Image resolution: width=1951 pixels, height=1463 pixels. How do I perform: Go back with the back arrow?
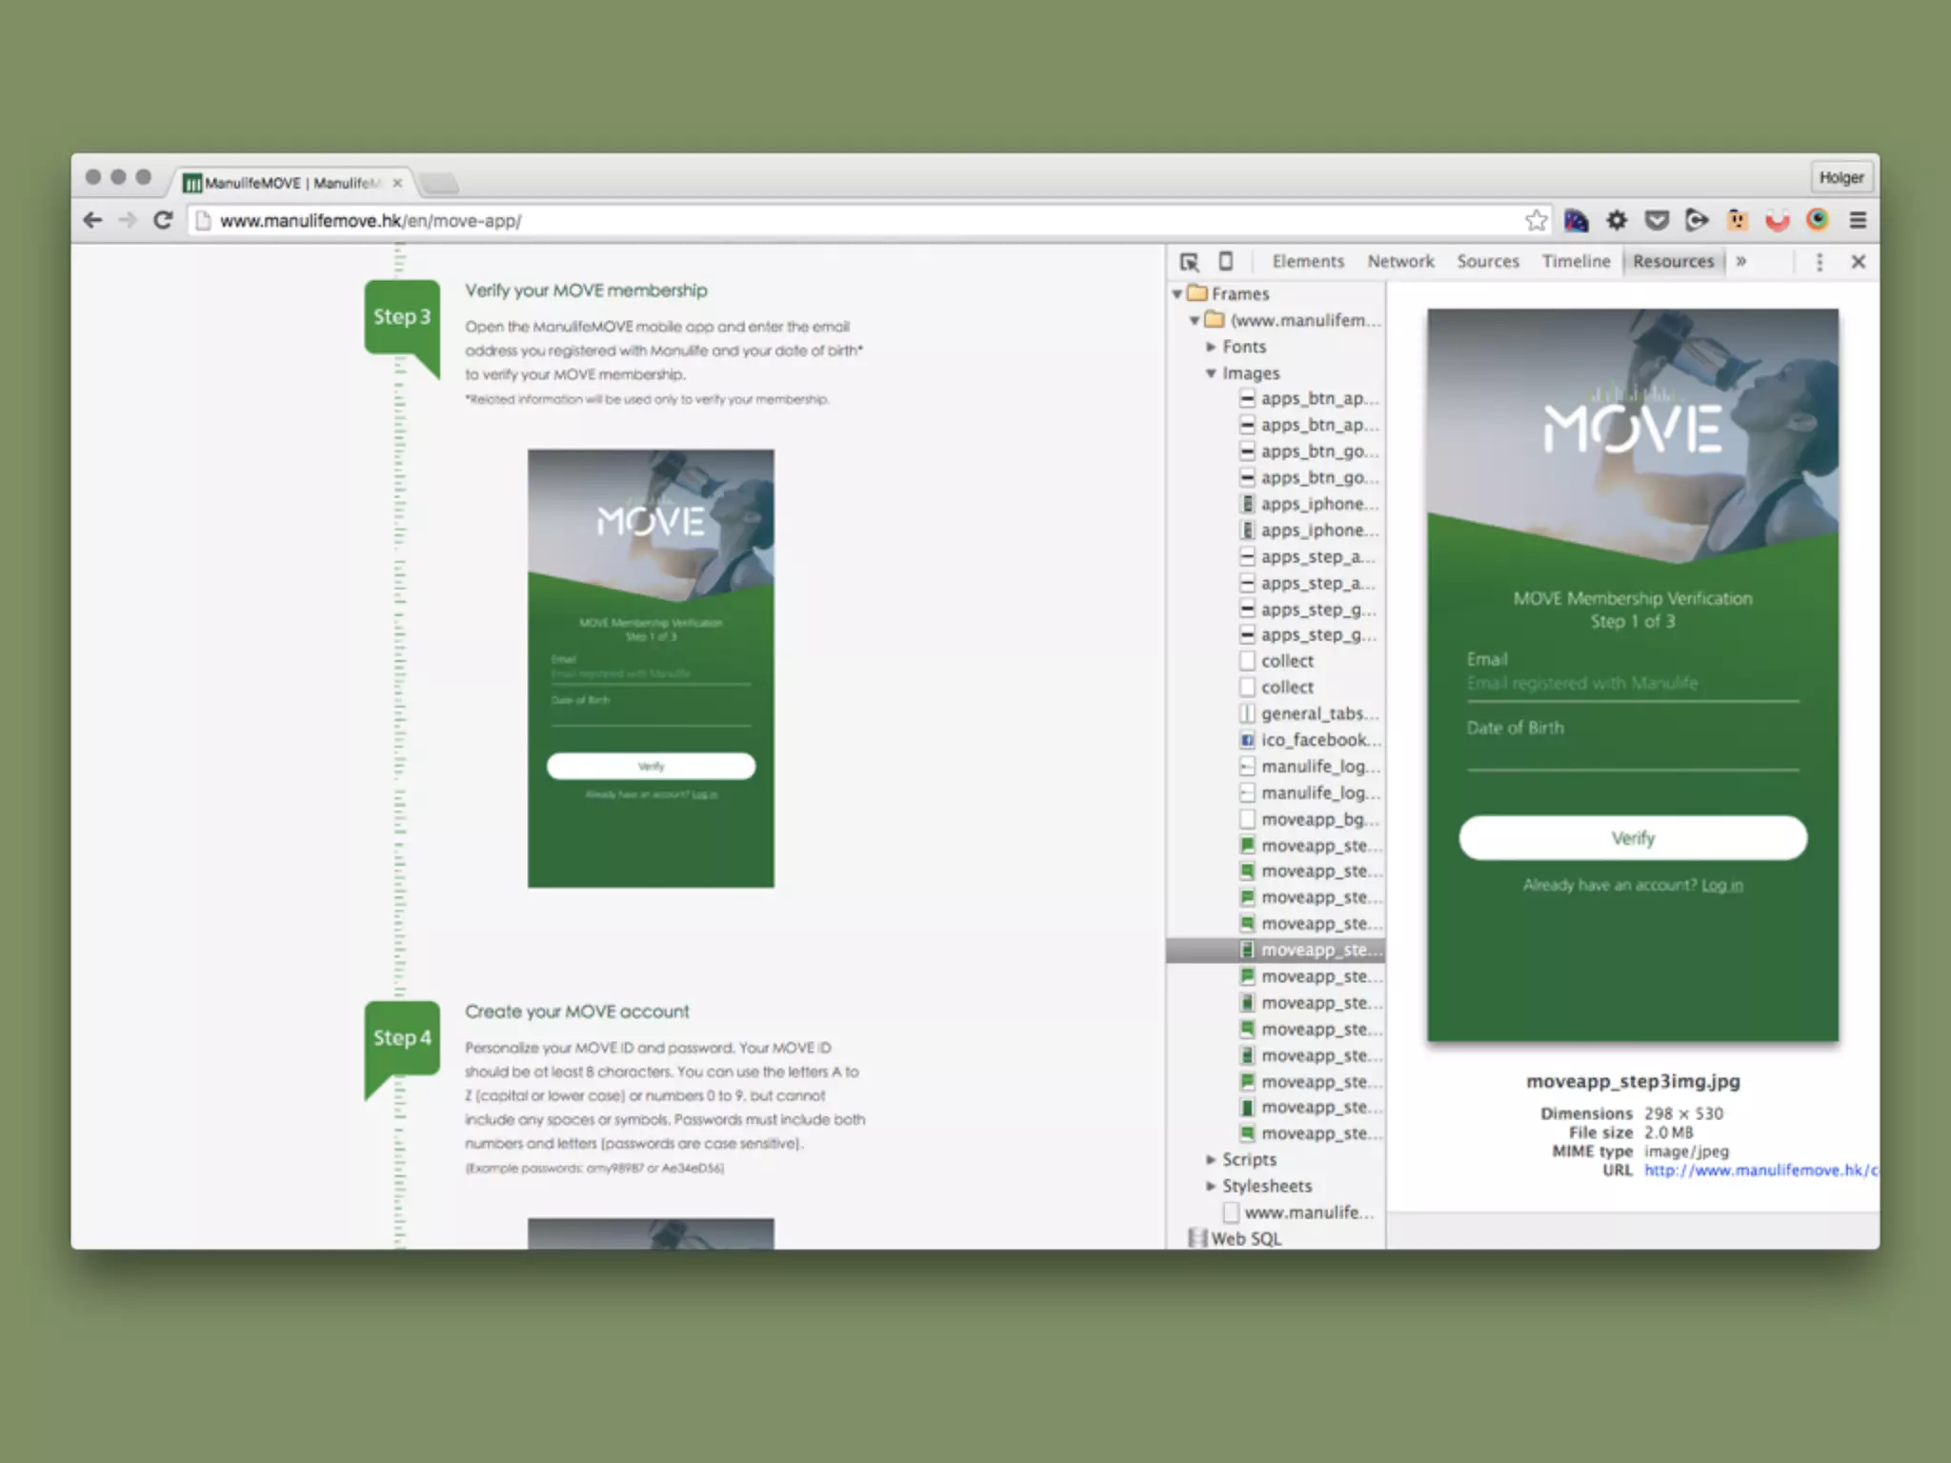92,221
